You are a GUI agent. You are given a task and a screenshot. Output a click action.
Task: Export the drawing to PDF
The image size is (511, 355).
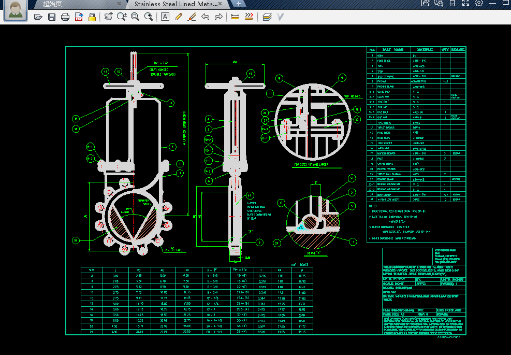point(79,17)
